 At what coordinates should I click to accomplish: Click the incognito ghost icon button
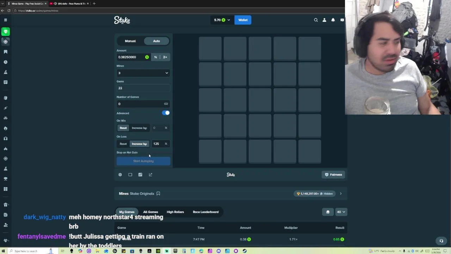(328, 212)
